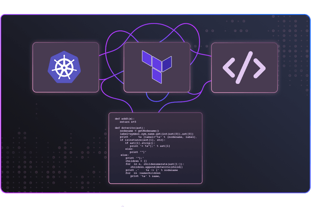311x207 pixels.
Task: Click the Terraform logo
Action: click(x=157, y=67)
